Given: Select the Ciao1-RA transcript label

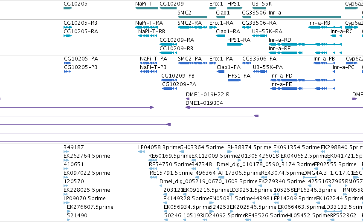Looking at the screenshot, I should tap(228, 32).
